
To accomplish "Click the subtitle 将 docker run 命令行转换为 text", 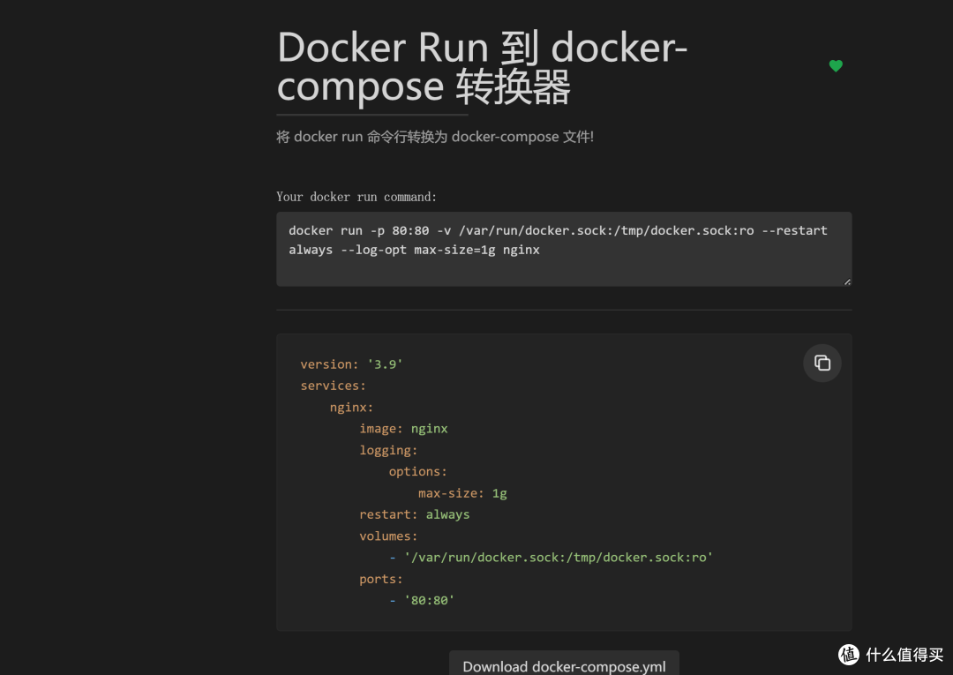I will point(435,137).
